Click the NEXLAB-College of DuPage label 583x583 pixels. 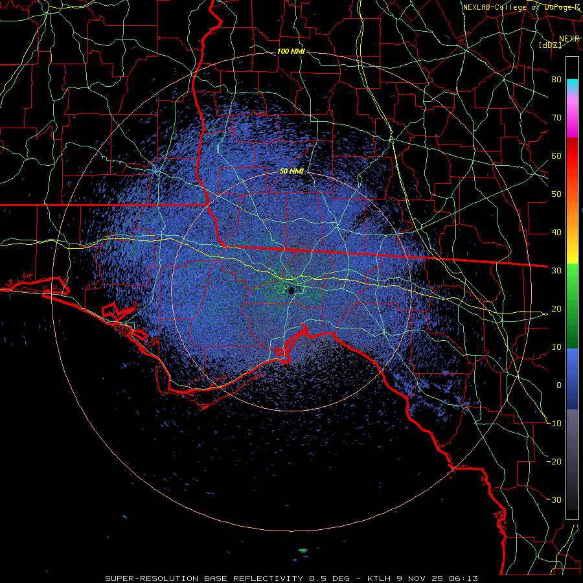pos(521,7)
